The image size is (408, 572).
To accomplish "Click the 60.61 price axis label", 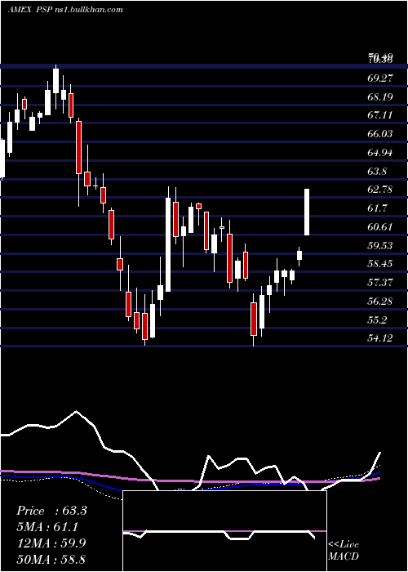I will [380, 227].
